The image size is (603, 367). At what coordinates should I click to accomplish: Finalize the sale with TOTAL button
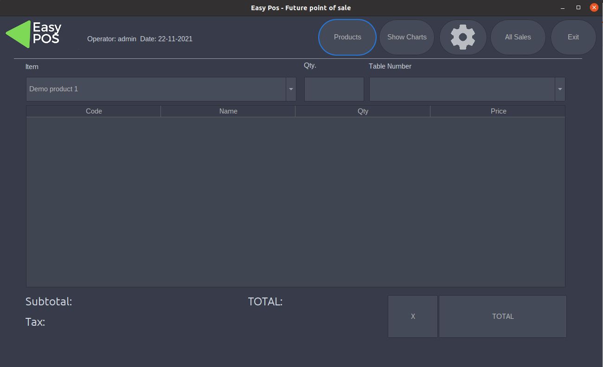(503, 316)
